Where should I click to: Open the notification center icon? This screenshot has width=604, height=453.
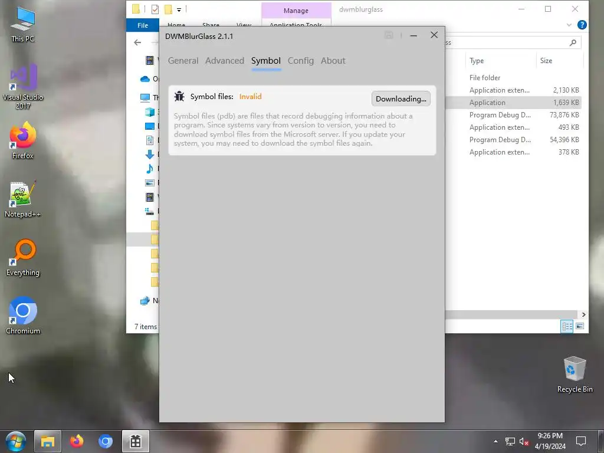(581, 441)
